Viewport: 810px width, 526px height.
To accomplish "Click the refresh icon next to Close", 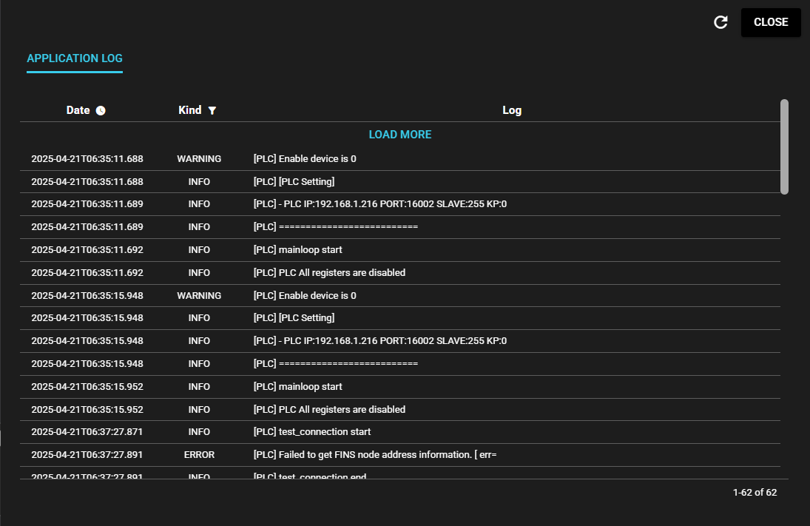I will [x=720, y=22].
